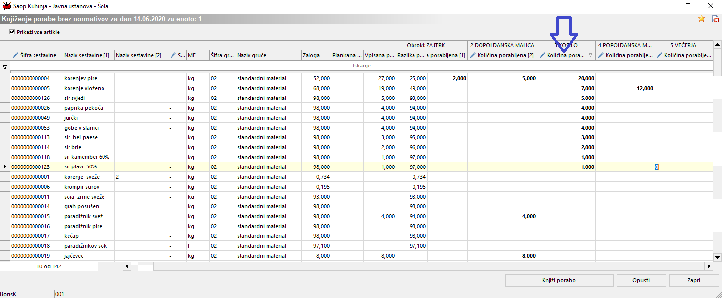
Task: Click the sir brie name cell
Action: click(89, 147)
